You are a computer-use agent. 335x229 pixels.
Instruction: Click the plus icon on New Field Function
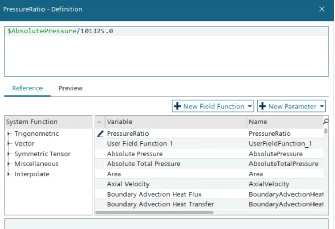177,106
